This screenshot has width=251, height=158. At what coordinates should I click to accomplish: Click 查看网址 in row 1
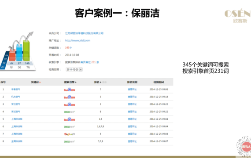coord(132,90)
